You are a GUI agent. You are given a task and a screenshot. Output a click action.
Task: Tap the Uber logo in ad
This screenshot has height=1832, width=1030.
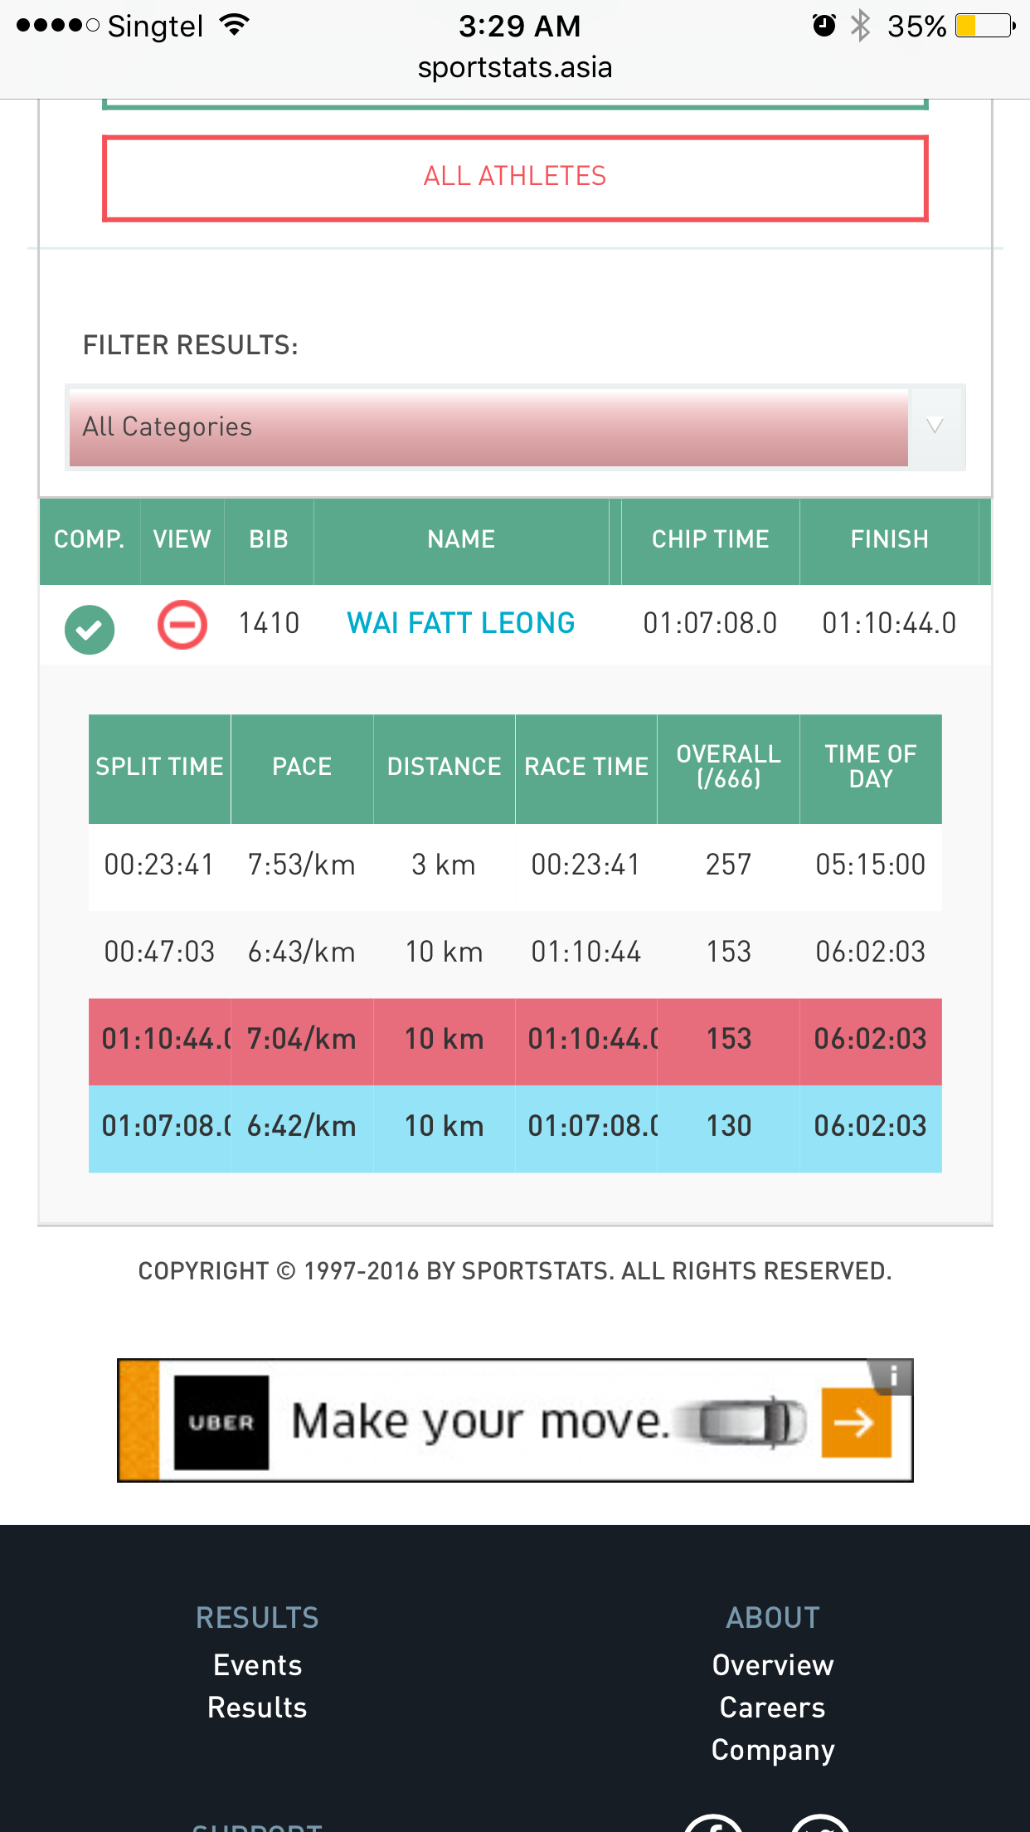221,1422
